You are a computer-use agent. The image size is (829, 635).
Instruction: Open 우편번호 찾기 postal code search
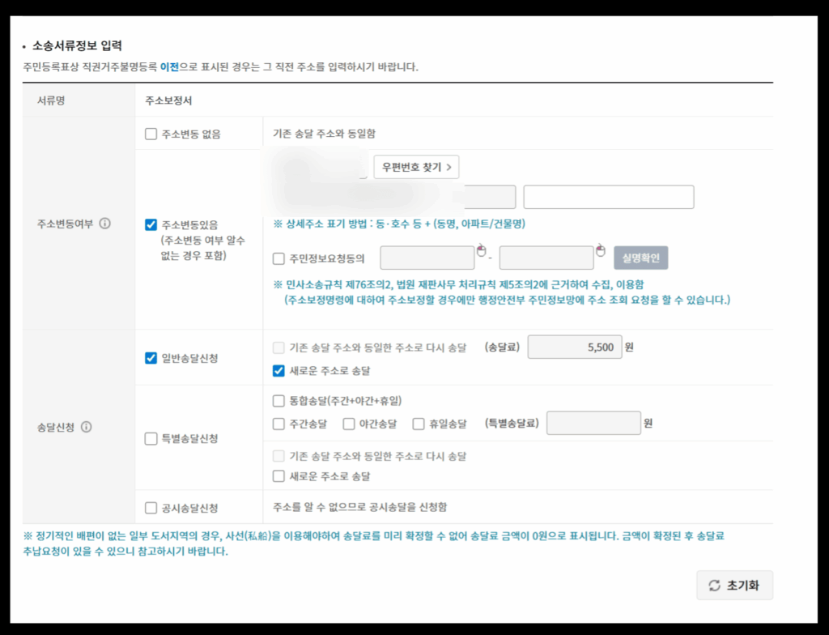(x=416, y=167)
